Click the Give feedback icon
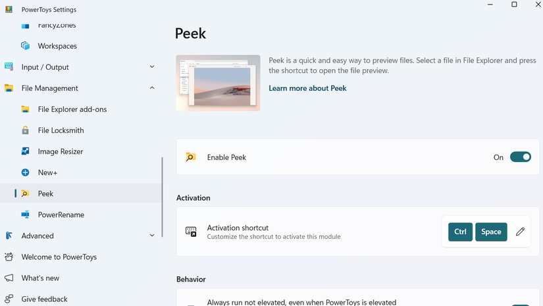Image resolution: width=543 pixels, height=306 pixels. coord(9,299)
